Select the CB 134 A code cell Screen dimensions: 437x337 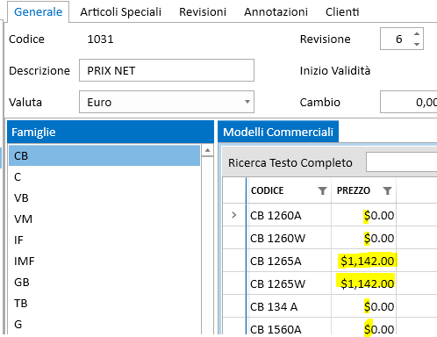289,306
